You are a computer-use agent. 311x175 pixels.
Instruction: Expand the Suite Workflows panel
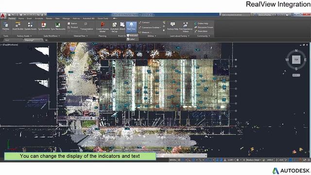(x=52, y=36)
